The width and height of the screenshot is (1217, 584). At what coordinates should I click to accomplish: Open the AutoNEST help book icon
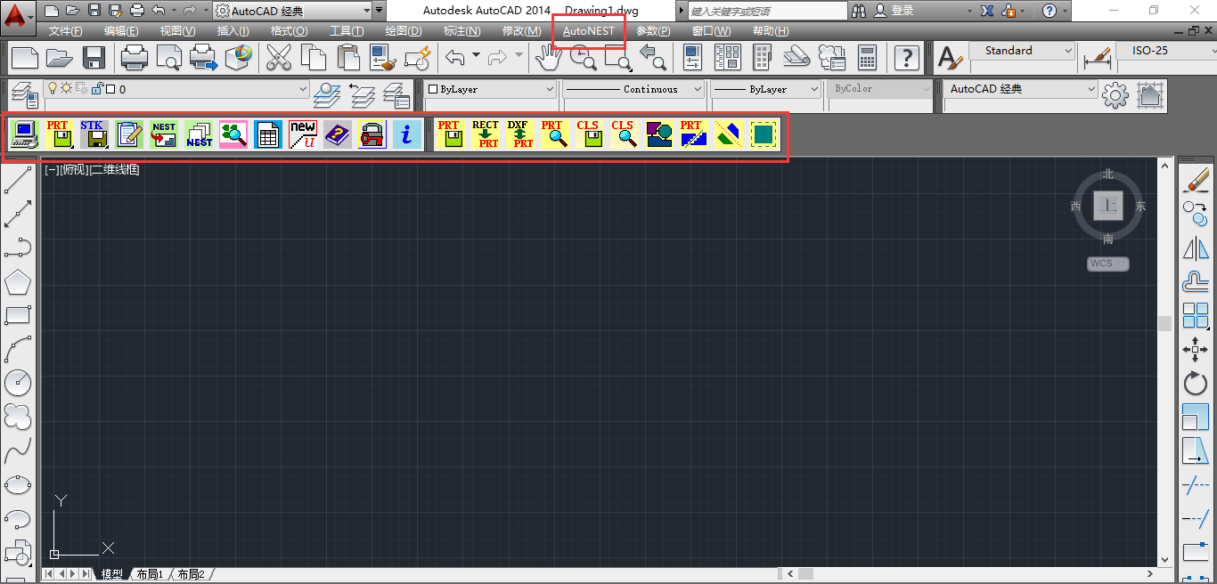pyautogui.click(x=338, y=134)
